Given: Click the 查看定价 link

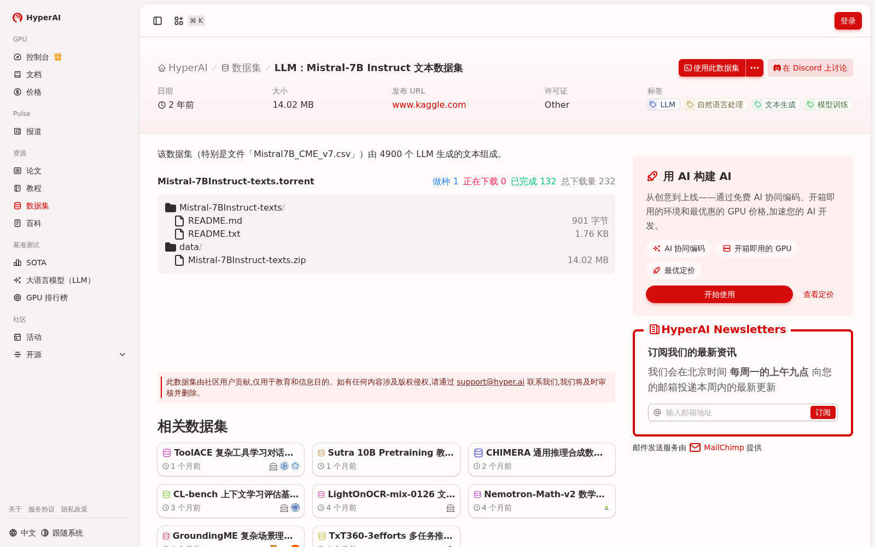Looking at the screenshot, I should tap(818, 294).
